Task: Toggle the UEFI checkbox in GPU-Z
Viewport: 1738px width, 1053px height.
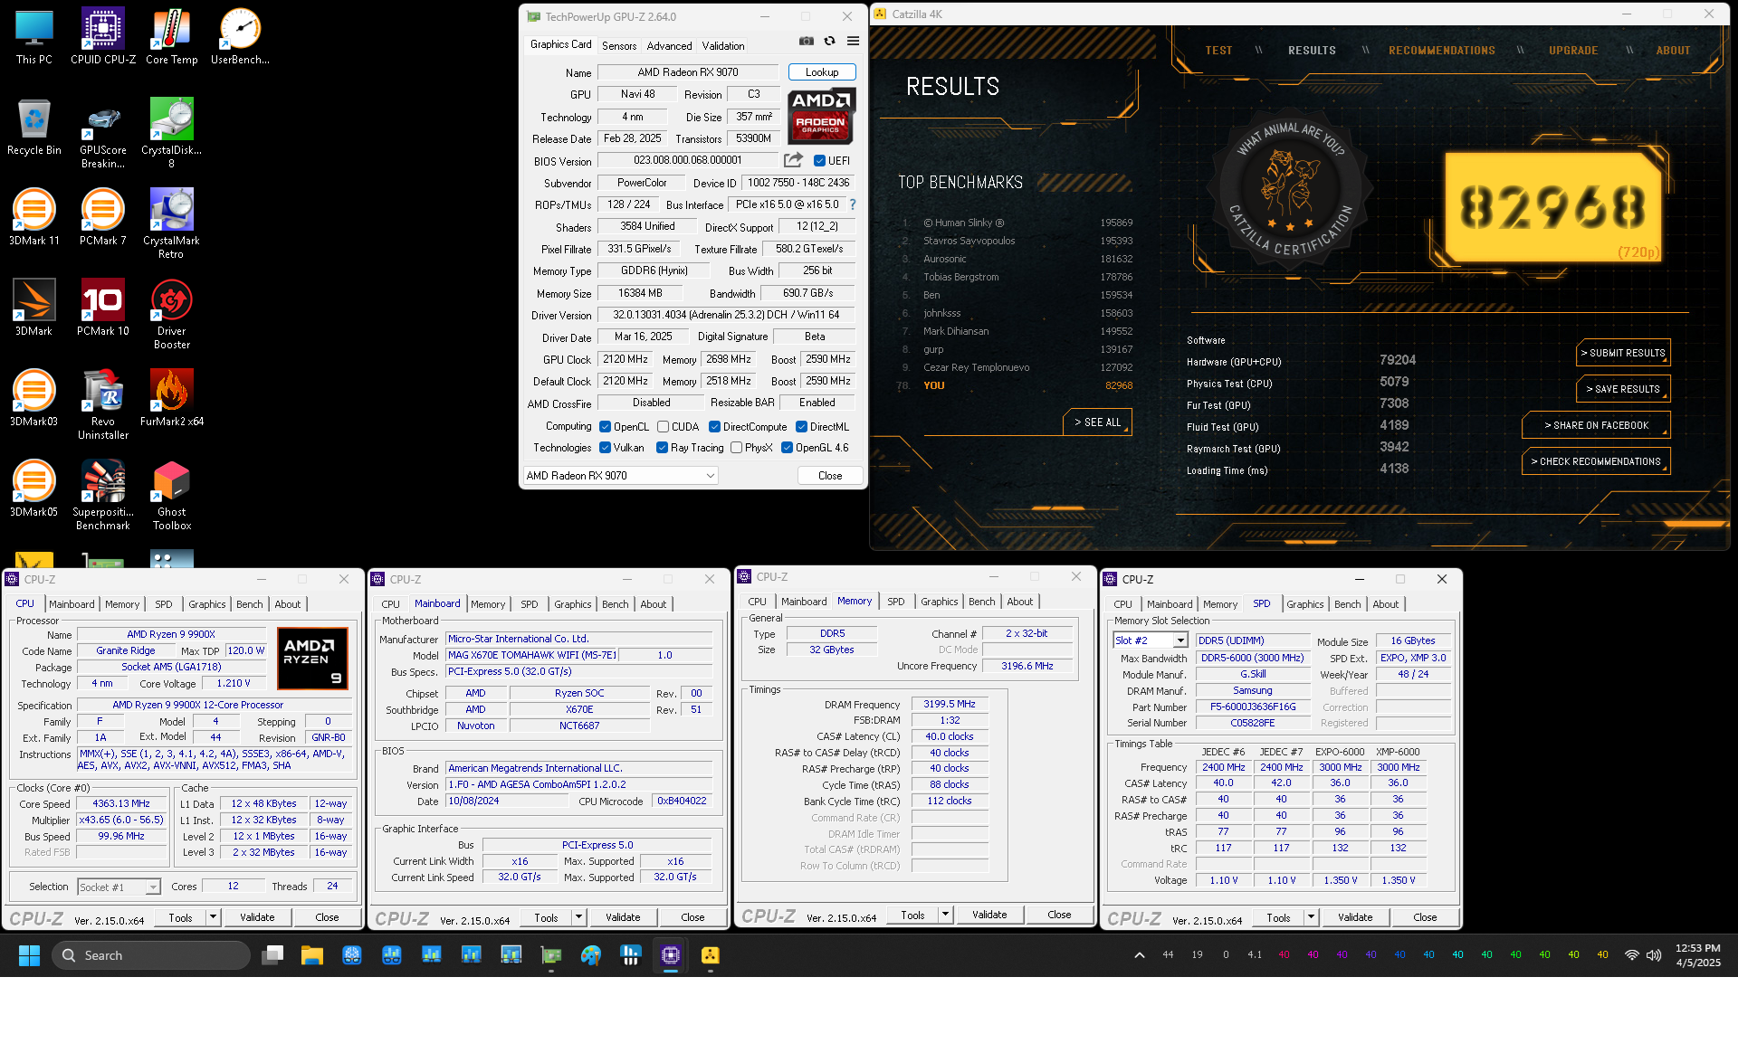Action: coord(819,161)
